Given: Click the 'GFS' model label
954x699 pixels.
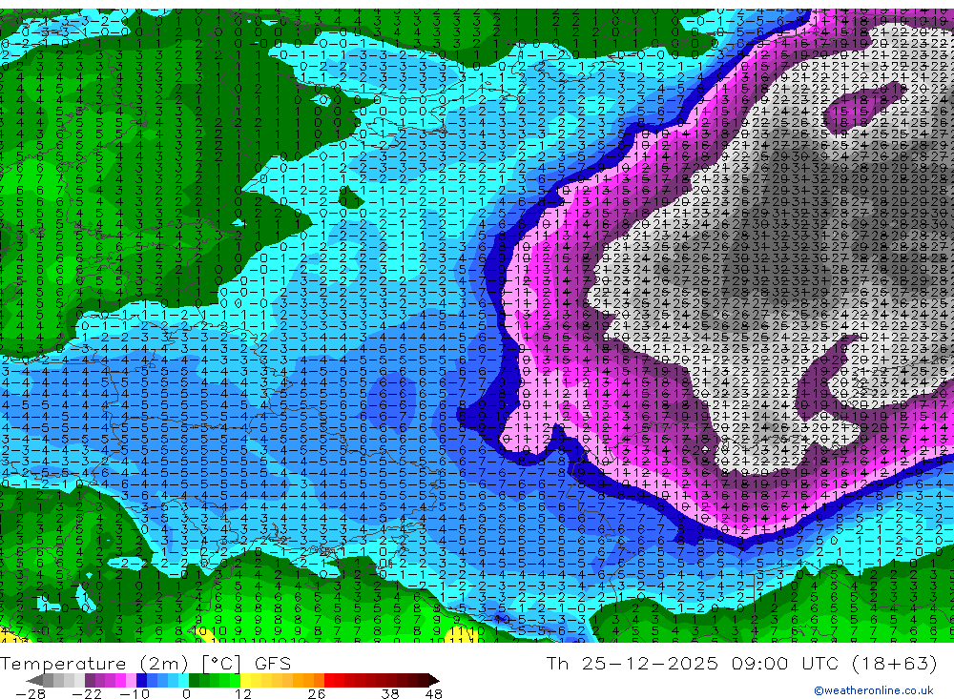Looking at the screenshot, I should click(273, 664).
